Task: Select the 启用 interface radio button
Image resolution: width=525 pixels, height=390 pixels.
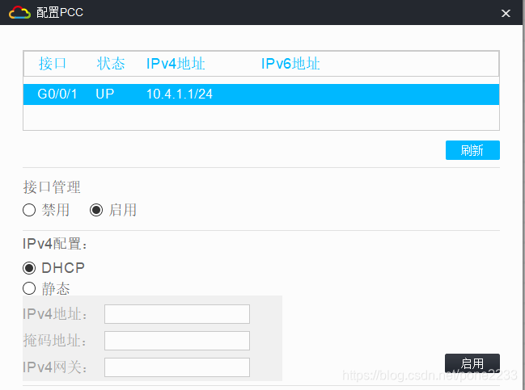Action: pos(96,210)
